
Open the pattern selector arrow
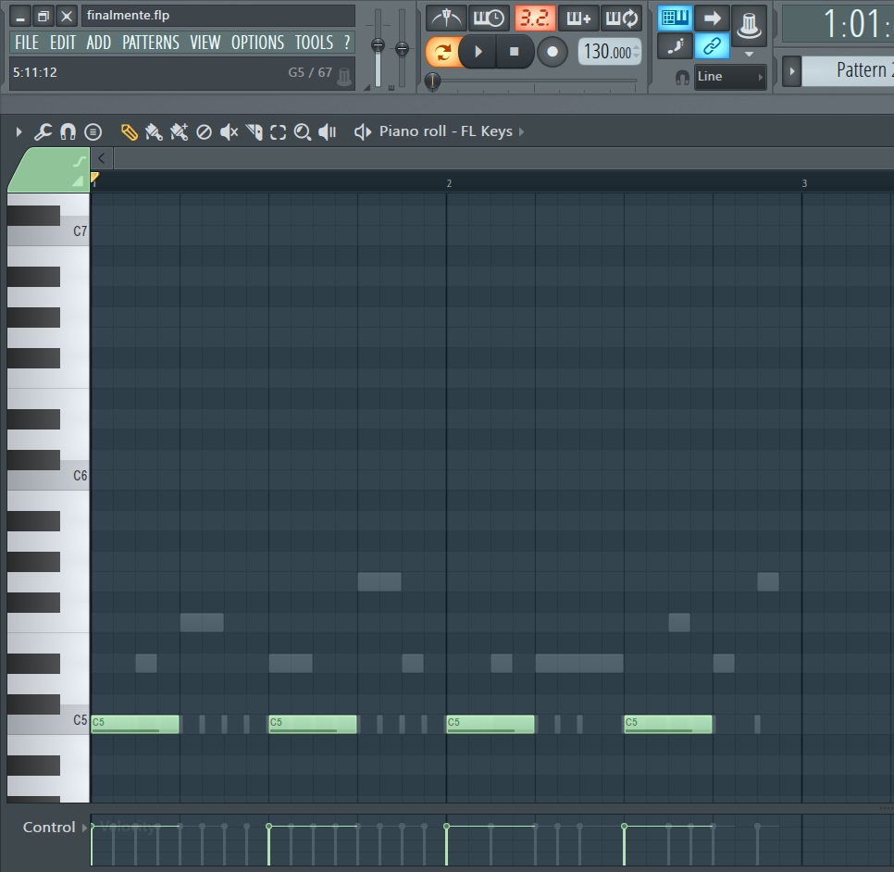click(x=791, y=71)
